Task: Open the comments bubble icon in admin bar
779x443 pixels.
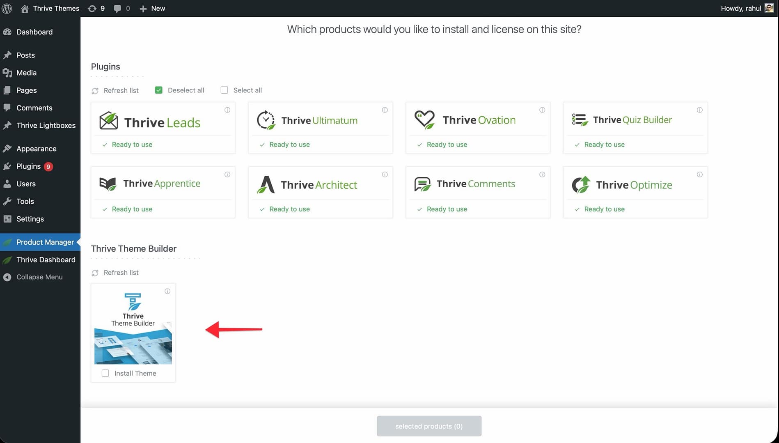Action: [x=117, y=8]
